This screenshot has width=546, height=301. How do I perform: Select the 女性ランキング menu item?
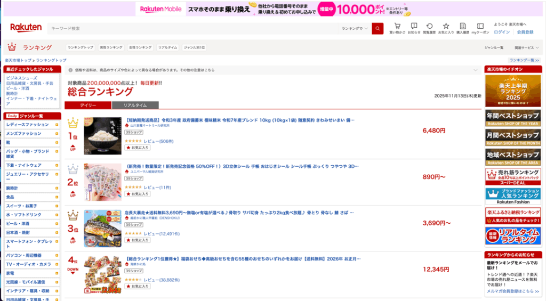point(140,47)
